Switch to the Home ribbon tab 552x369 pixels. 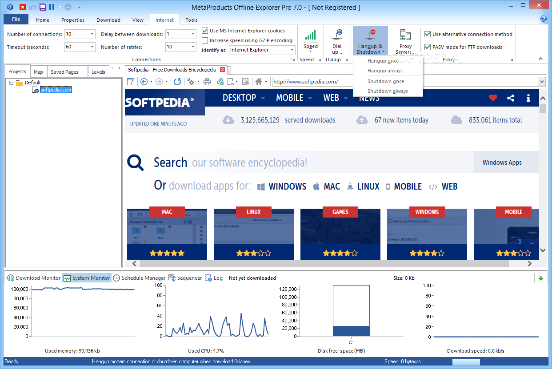[x=43, y=20]
